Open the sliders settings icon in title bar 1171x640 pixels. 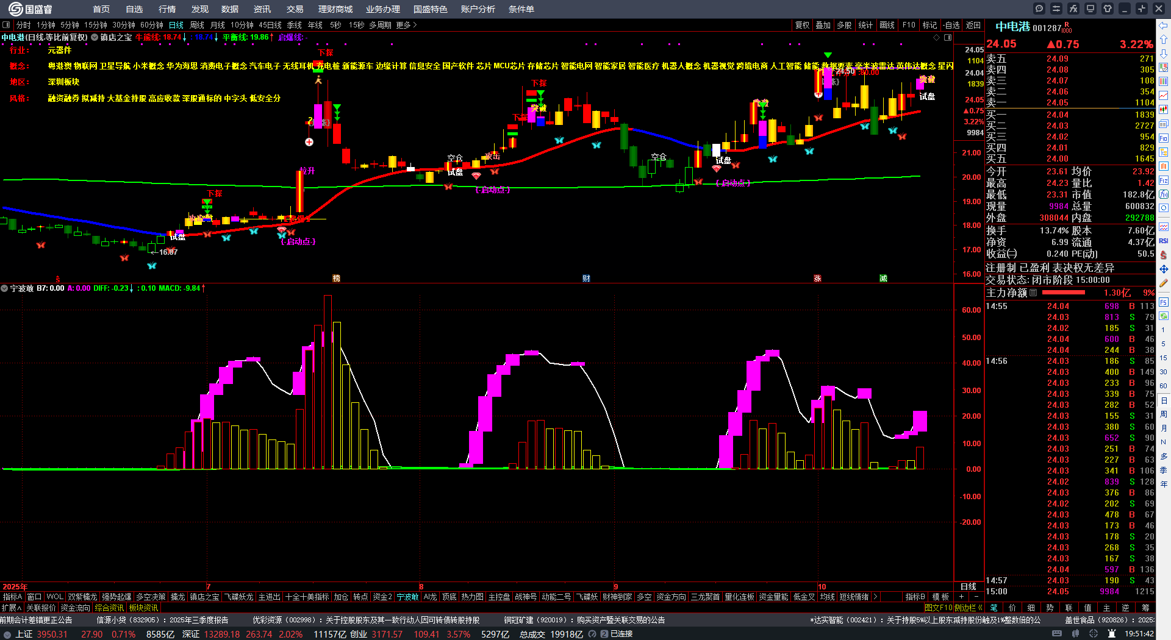pyautogui.click(x=1056, y=9)
